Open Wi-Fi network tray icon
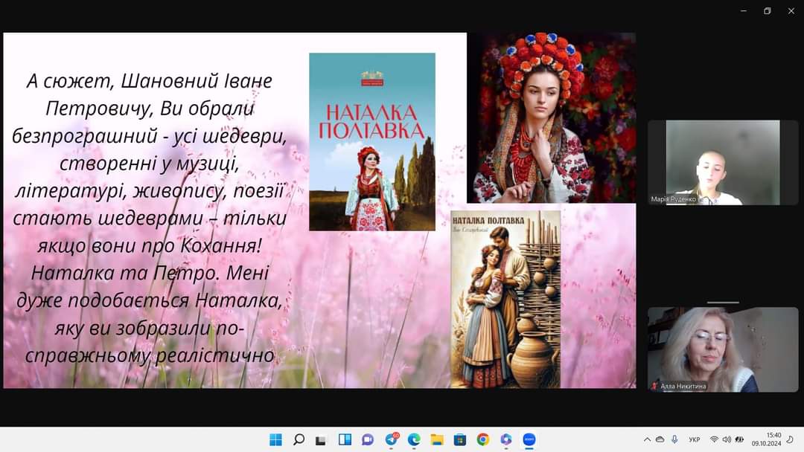Image resolution: width=804 pixels, height=452 pixels. [714, 439]
